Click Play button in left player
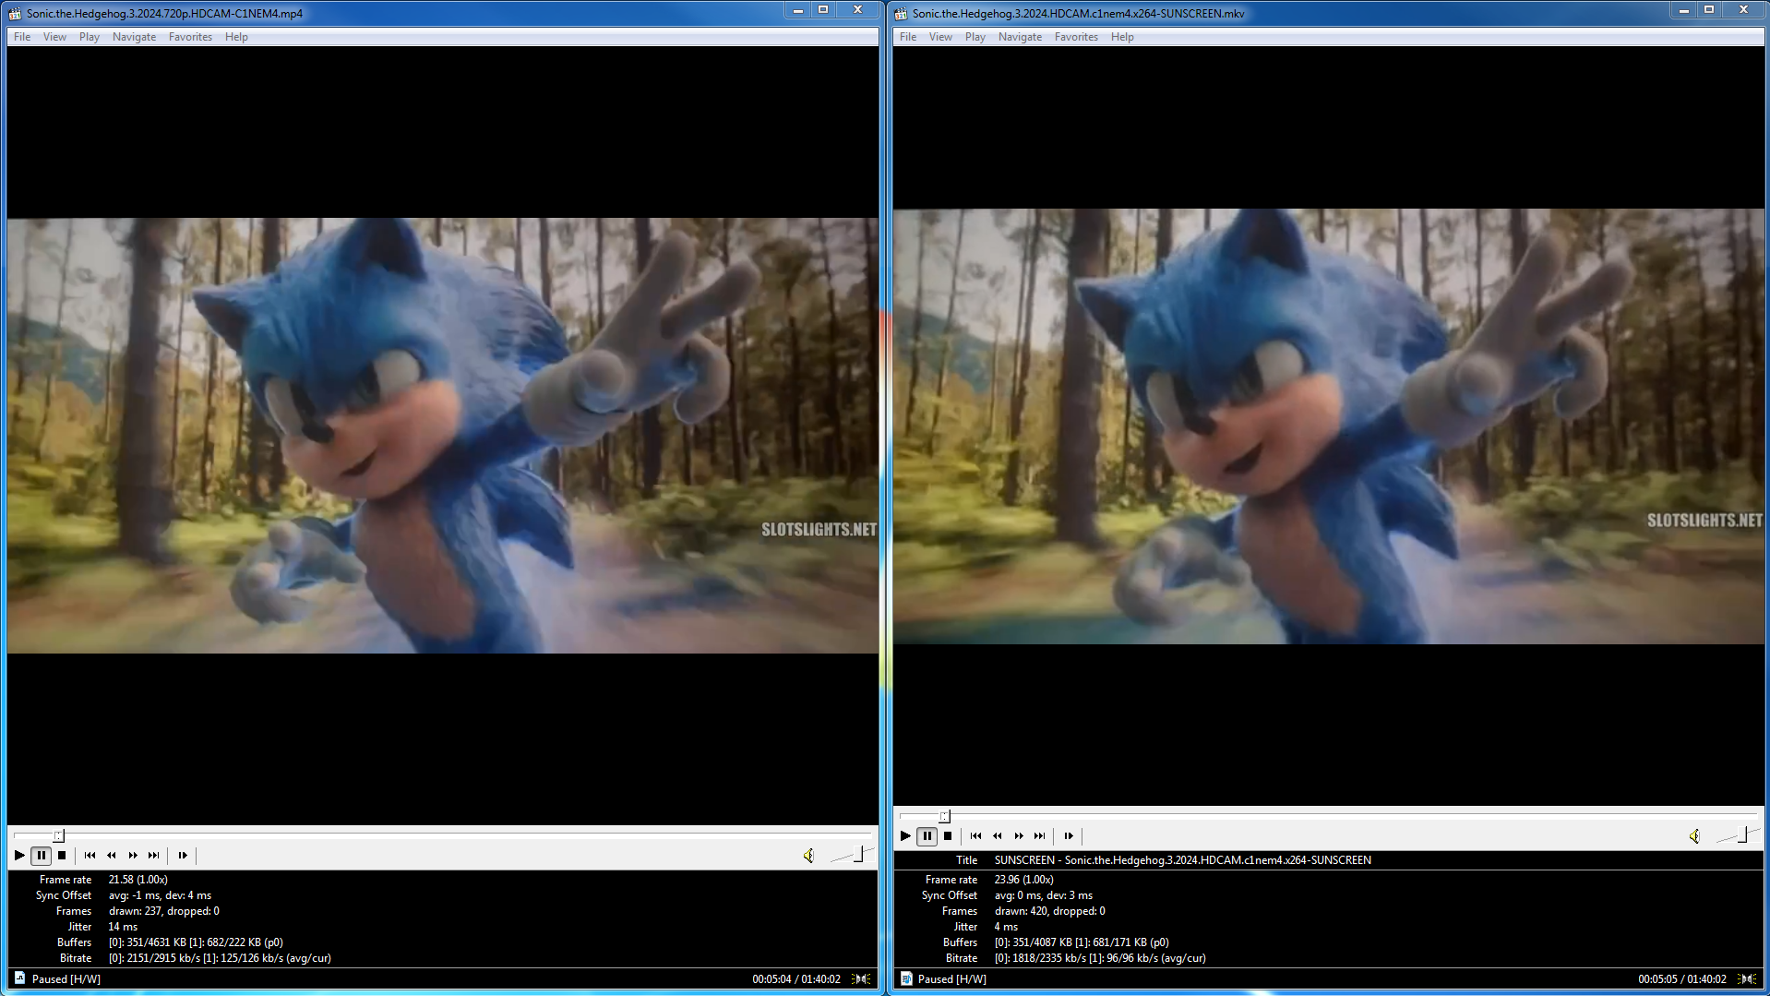Viewport: 1770px width, 996px height. (x=19, y=856)
